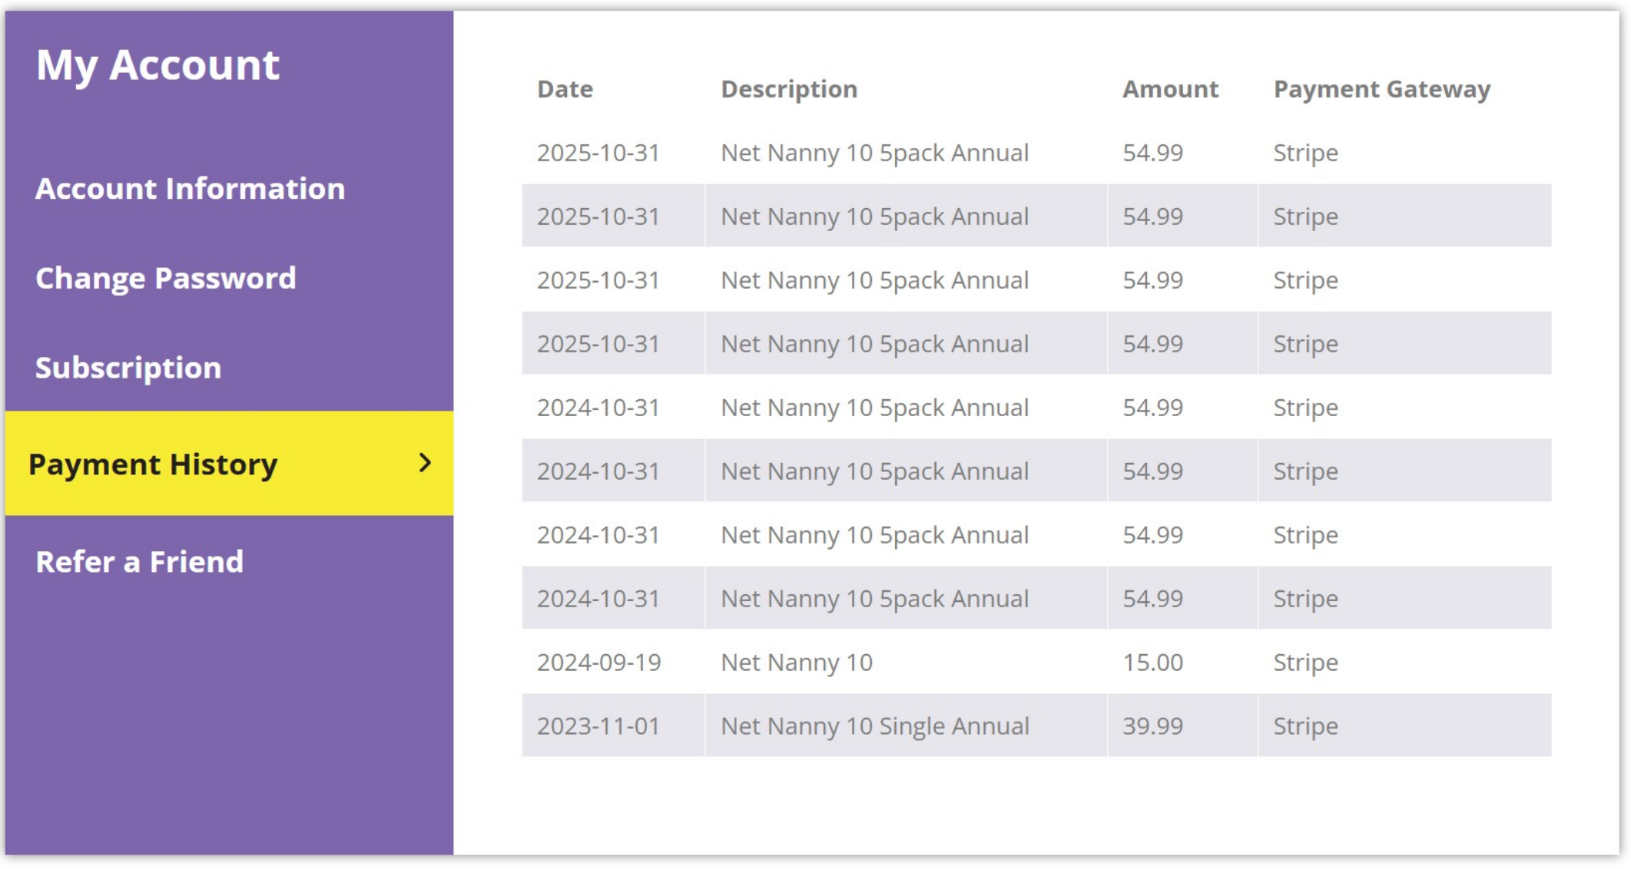Select the date 2023-11-01 in the table
The width and height of the screenshot is (1631, 869).
599,725
